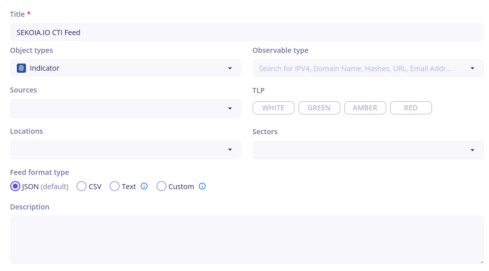
Task: Open the Sectors dropdown
Action: (472, 150)
